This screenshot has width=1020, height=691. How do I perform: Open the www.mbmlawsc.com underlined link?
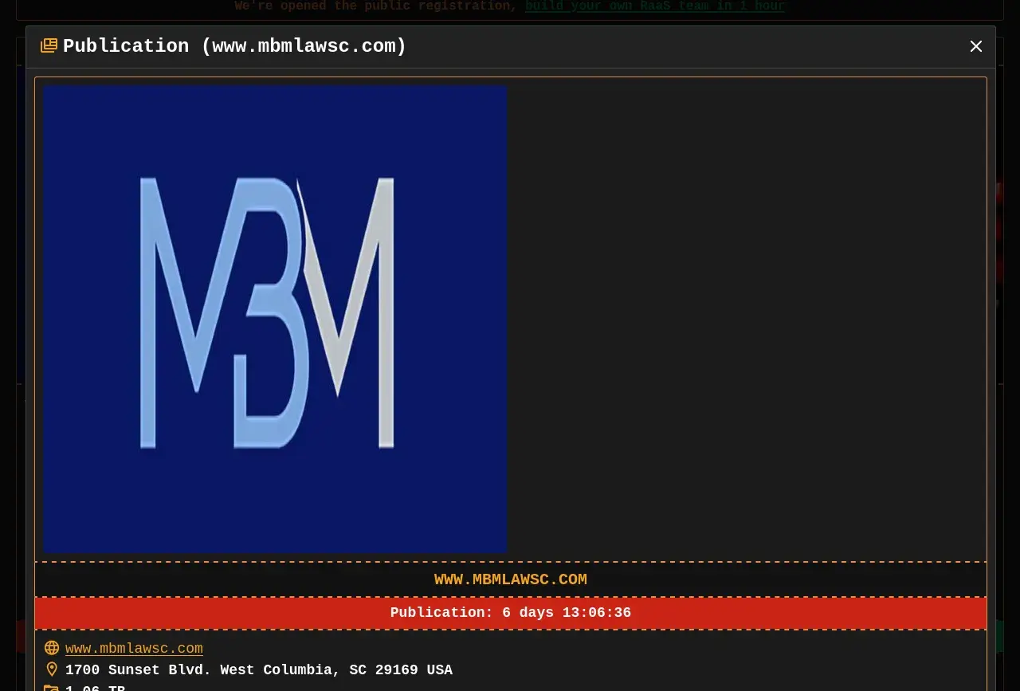(134, 649)
